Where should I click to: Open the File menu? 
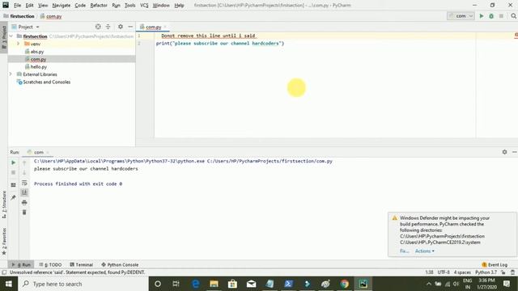tap(17, 6)
